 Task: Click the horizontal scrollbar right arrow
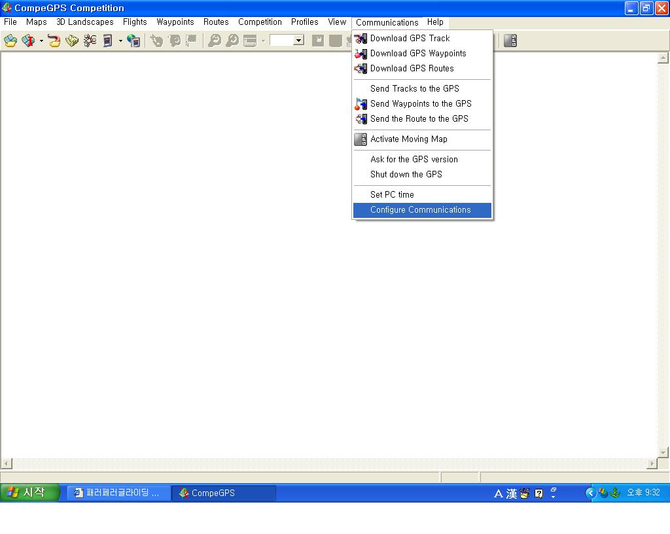point(652,463)
